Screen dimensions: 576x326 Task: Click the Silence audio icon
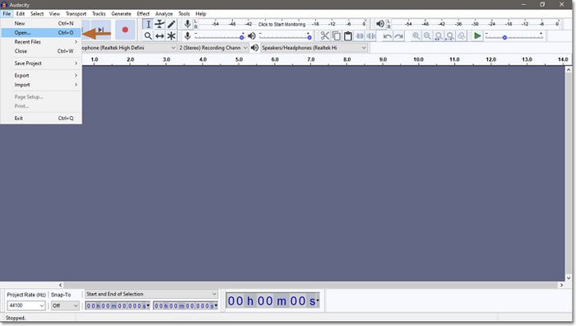tap(371, 36)
